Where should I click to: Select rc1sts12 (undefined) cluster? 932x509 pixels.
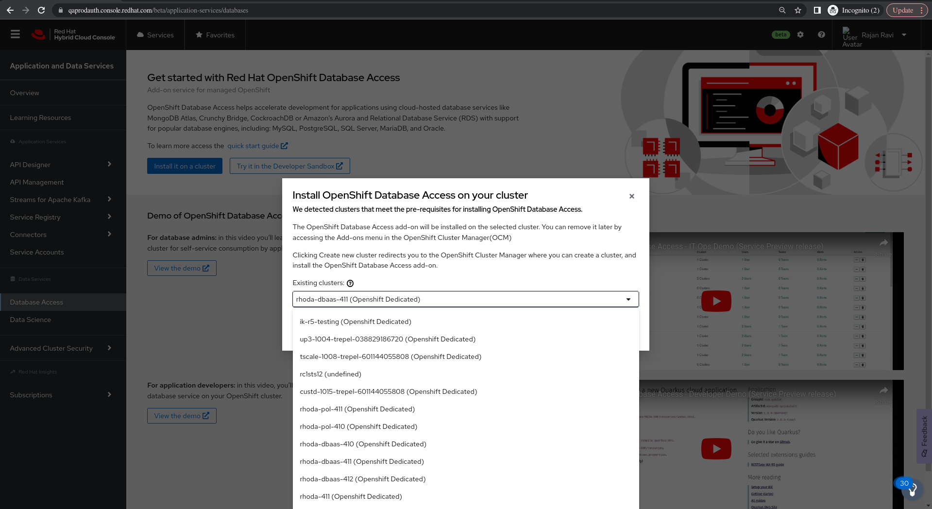coord(465,374)
